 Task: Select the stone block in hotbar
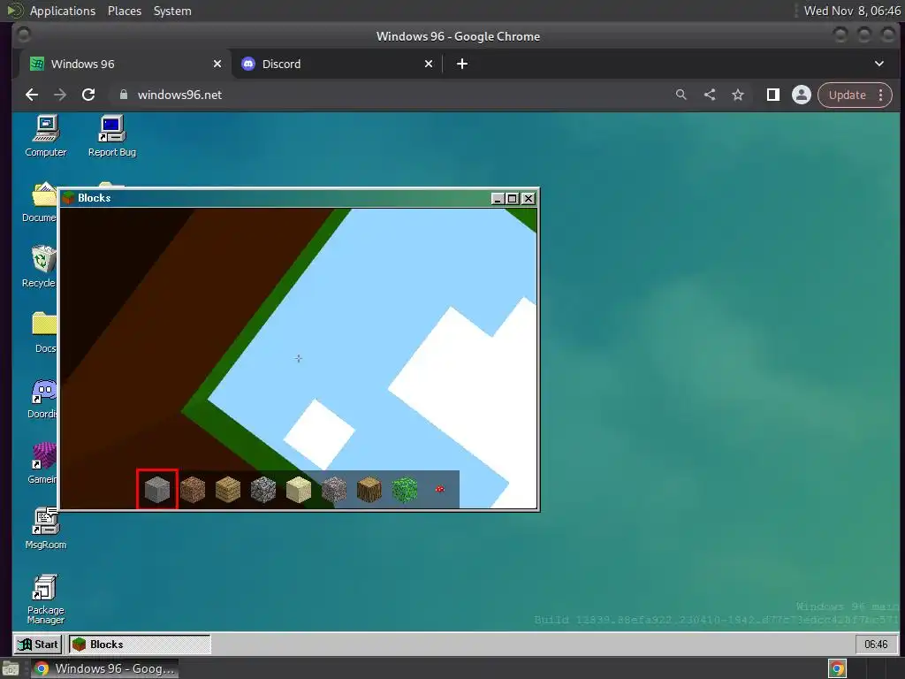tap(157, 490)
